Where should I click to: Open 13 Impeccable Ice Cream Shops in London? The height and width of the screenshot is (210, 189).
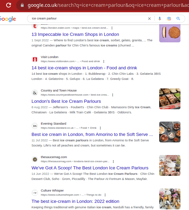pyautogui.click(x=75, y=34)
